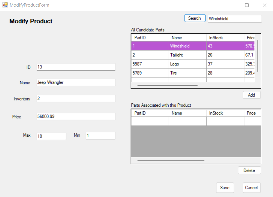This screenshot has height=197, width=273.
Task: Click the Price field showing 56000.99
Action: coord(75,116)
